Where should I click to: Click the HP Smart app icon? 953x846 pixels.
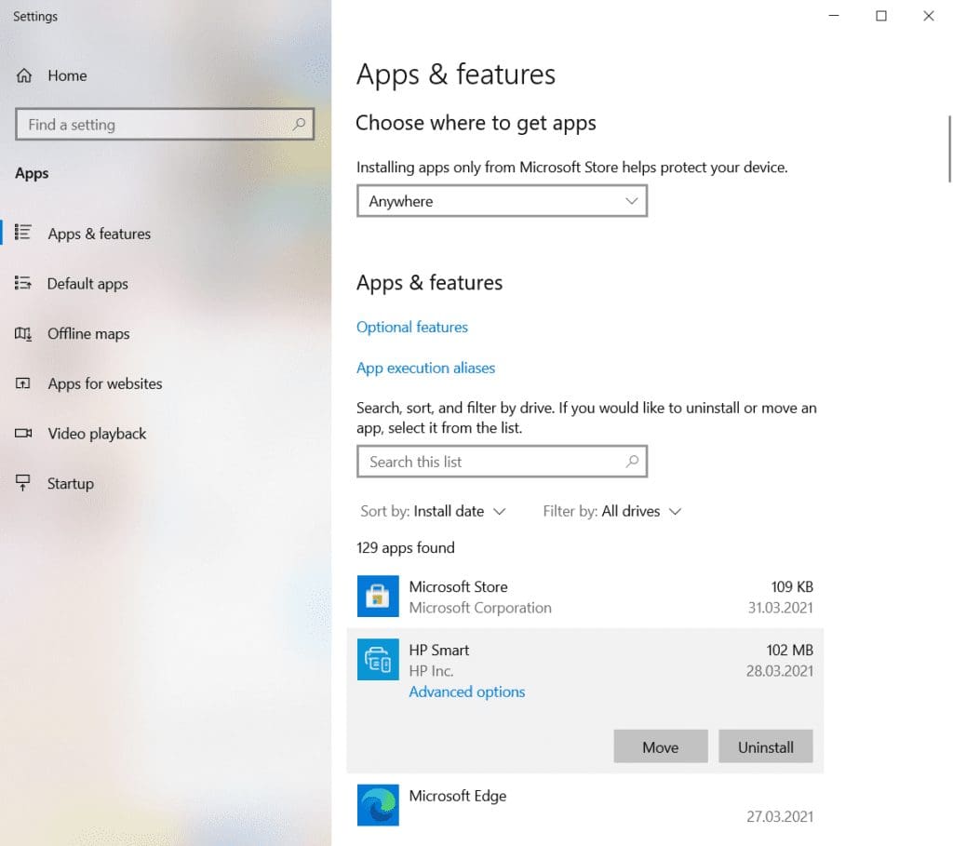378,660
